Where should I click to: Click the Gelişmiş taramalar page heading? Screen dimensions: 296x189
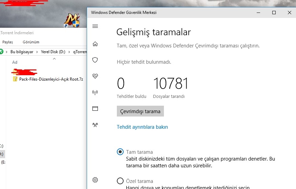pyautogui.click(x=153, y=32)
